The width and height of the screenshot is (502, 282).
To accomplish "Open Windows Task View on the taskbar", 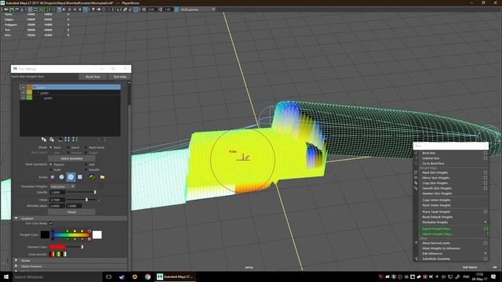I will [x=109, y=277].
